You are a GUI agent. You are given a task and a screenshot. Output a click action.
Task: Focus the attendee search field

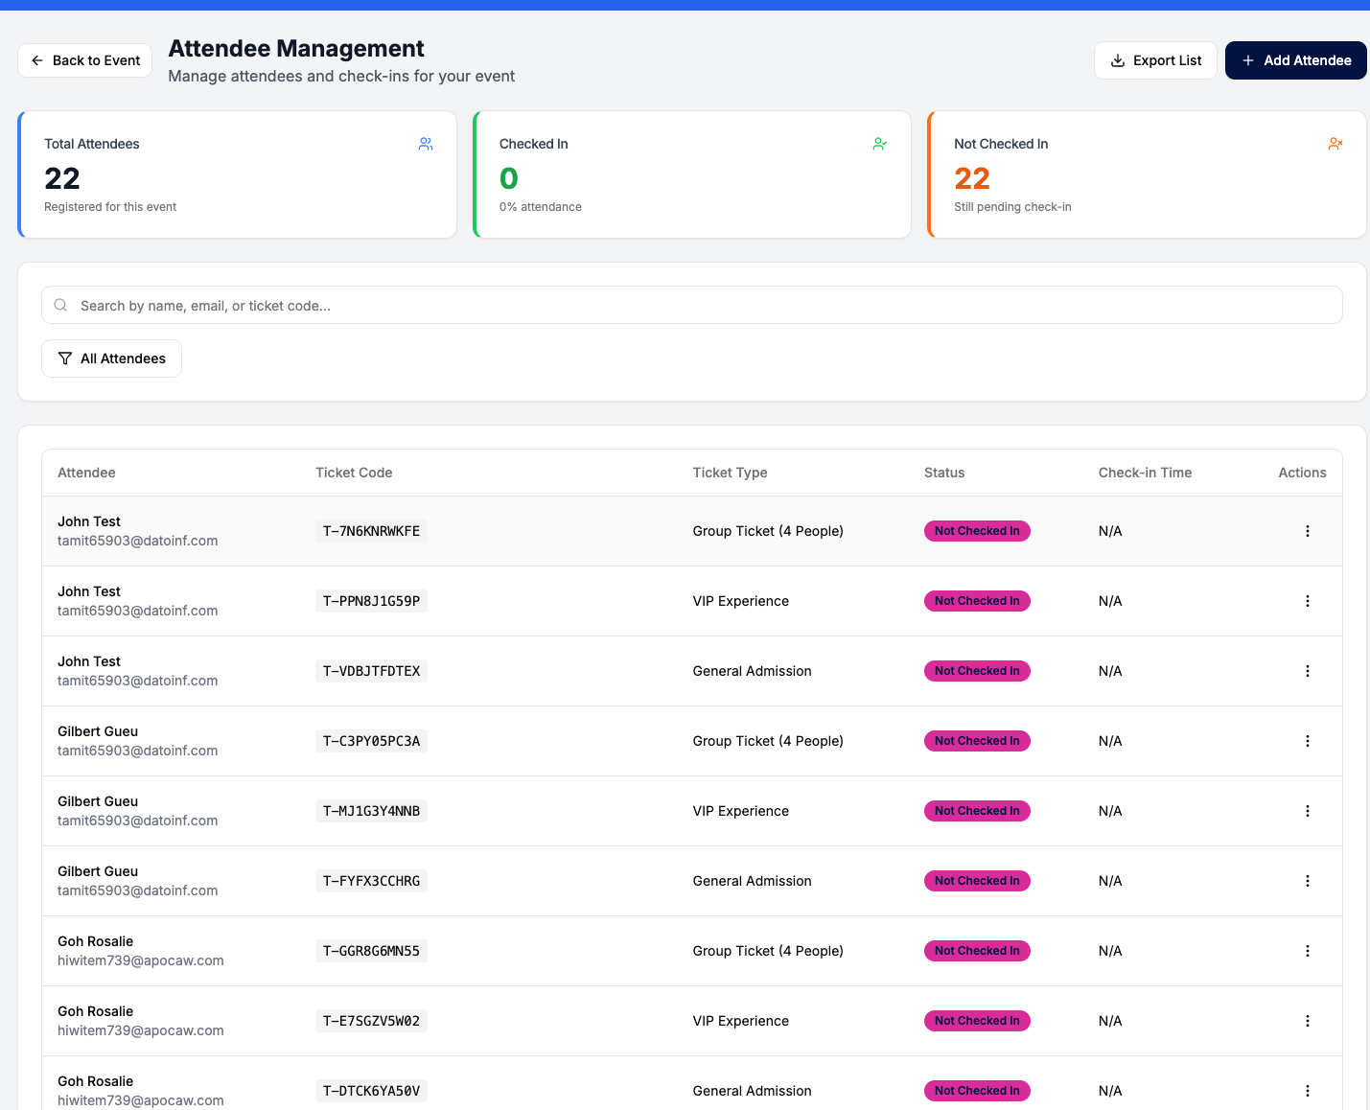[x=691, y=305]
